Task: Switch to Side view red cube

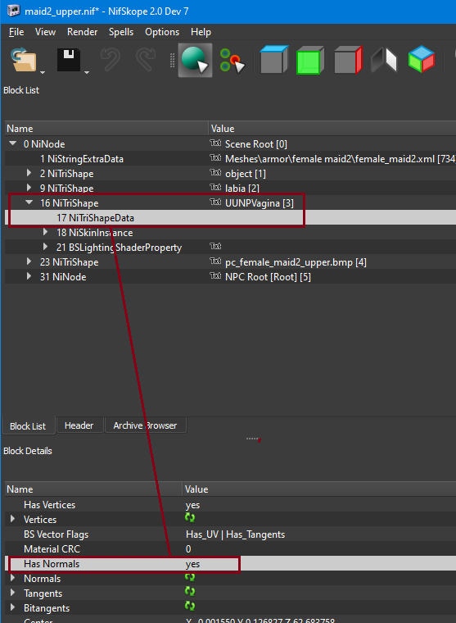Action: (x=348, y=60)
